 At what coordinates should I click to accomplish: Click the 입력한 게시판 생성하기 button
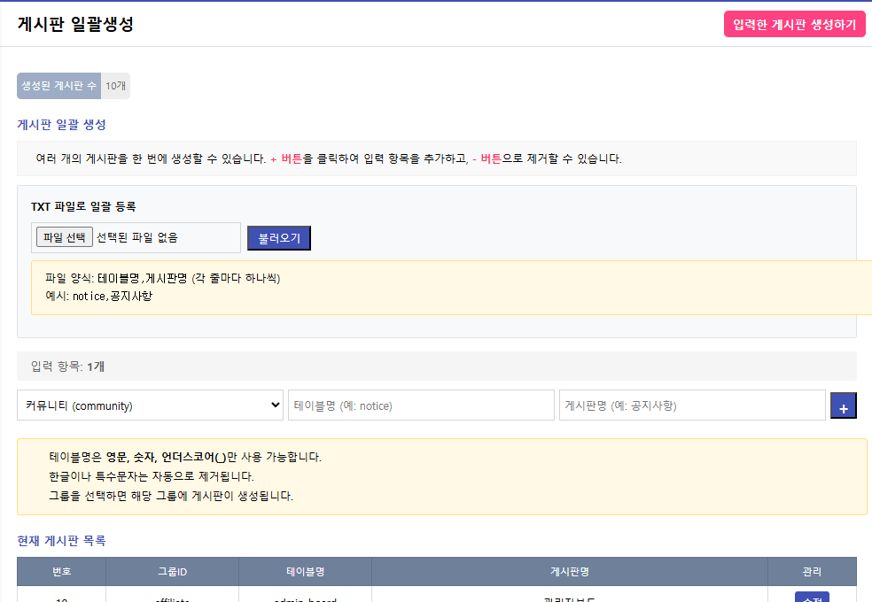click(794, 24)
